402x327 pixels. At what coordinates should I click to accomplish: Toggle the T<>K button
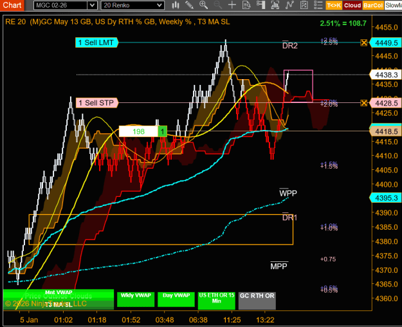point(334,5)
